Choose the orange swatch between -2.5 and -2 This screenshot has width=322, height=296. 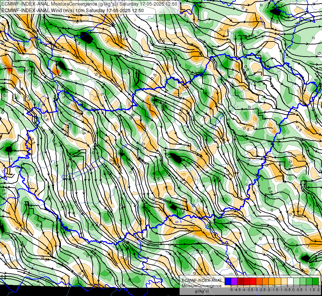(265, 282)
